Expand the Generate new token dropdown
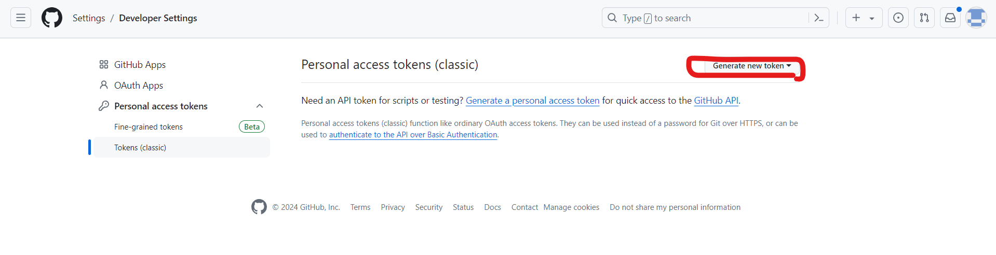This screenshot has width=996, height=255. (x=751, y=66)
